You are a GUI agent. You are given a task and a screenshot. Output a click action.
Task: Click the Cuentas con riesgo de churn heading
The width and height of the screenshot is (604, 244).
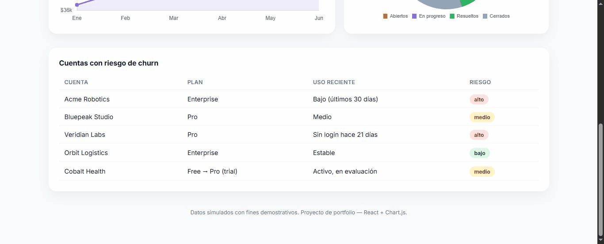coord(109,63)
